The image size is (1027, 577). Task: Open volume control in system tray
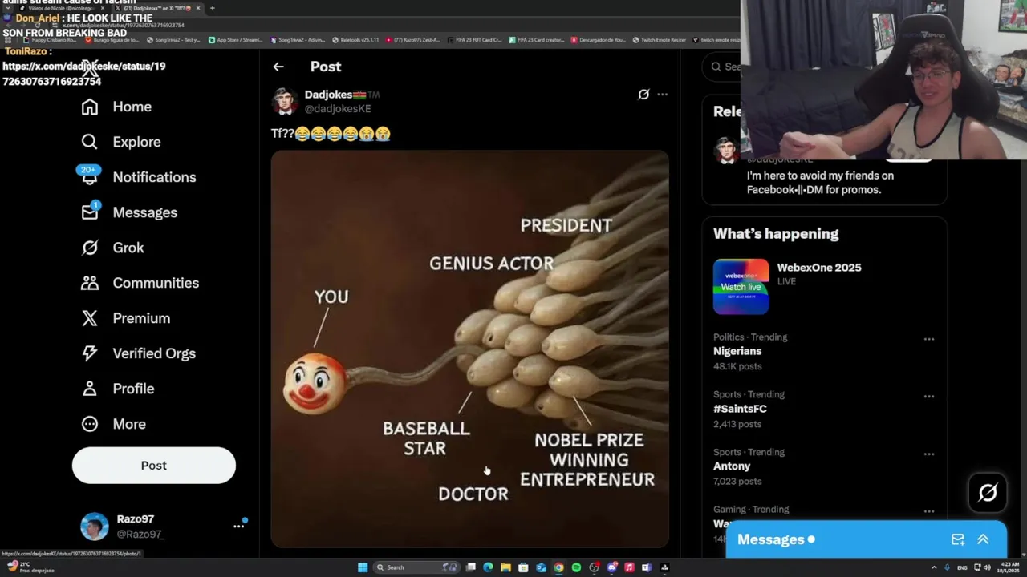988,567
